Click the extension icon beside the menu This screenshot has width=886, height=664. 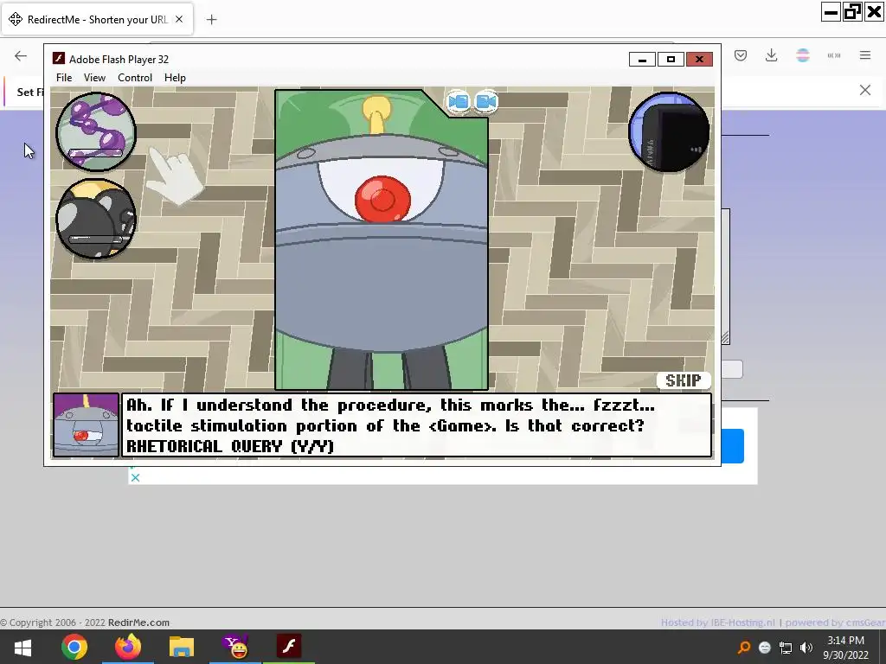coord(834,55)
